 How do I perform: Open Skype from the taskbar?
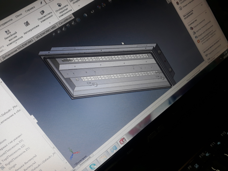pyautogui.click(x=93, y=166)
